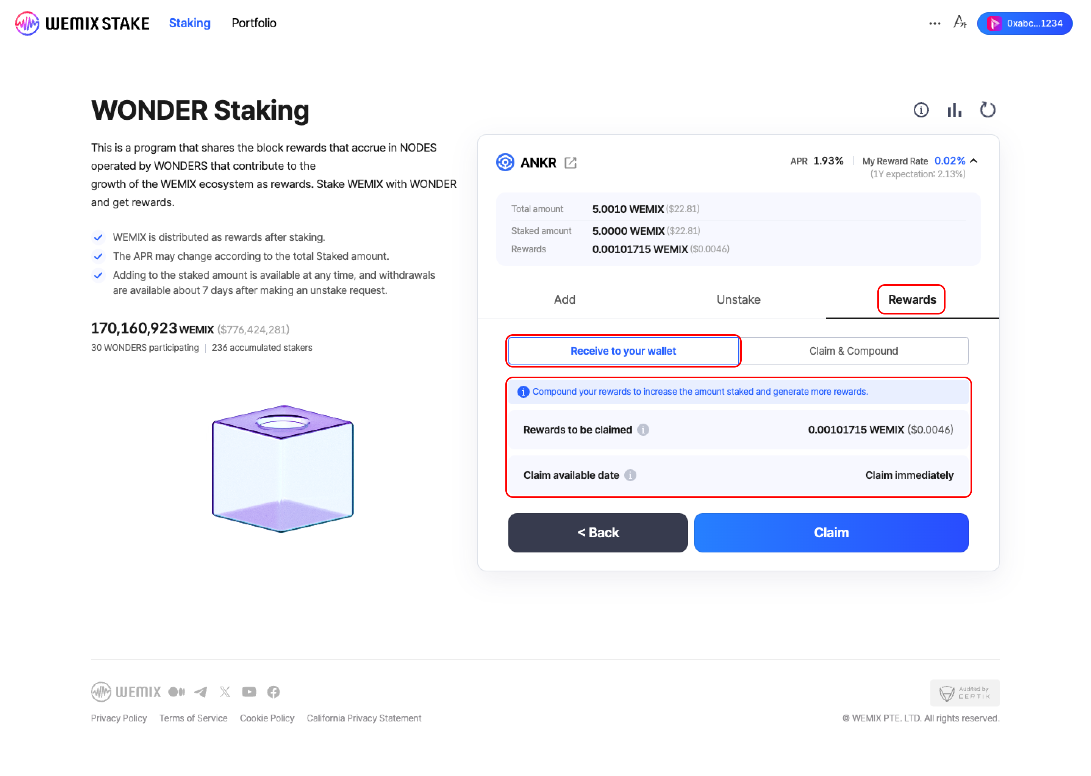Switch to the Add tab
Viewport: 1091px width, 776px height.
tap(564, 300)
